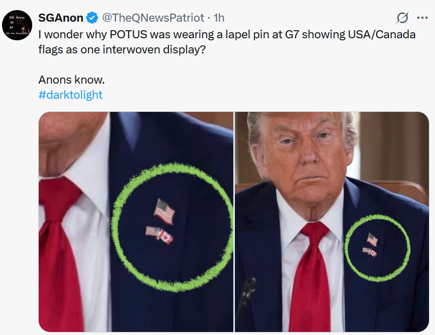Image resolution: width=435 pixels, height=335 pixels.
Task: Open the @TheQNewsPatriot handle link
Action: (153, 18)
